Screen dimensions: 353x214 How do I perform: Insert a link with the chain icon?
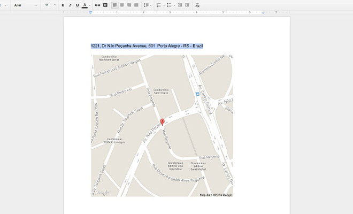[97, 5]
